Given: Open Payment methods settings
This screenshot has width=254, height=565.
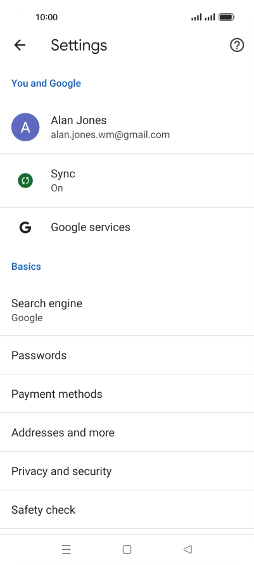Looking at the screenshot, I should [x=127, y=394].
